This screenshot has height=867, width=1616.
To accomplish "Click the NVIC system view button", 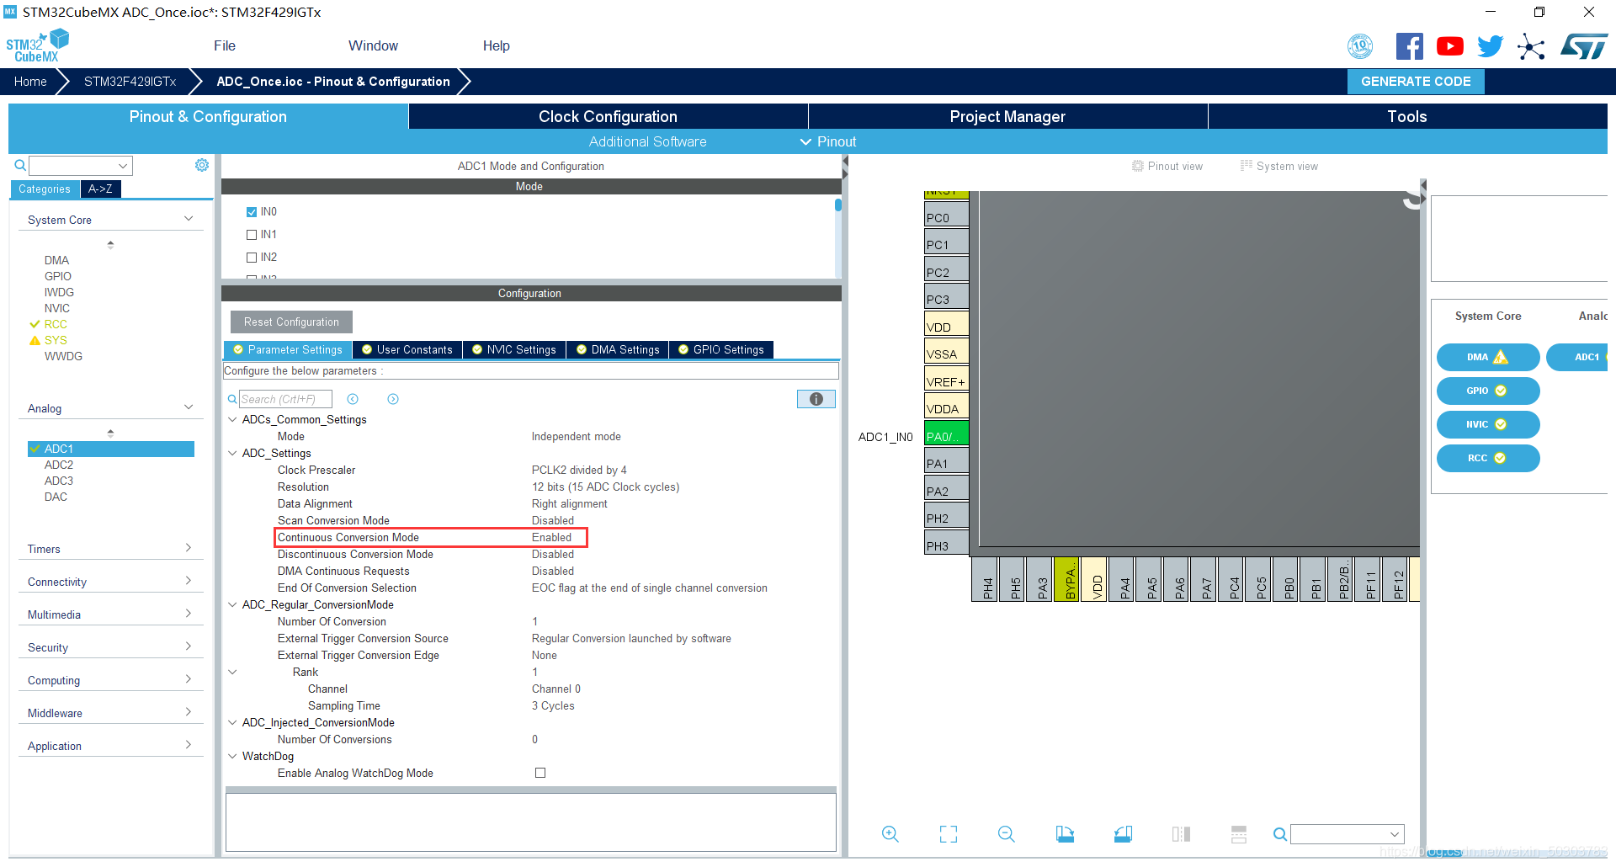I will [x=1487, y=424].
